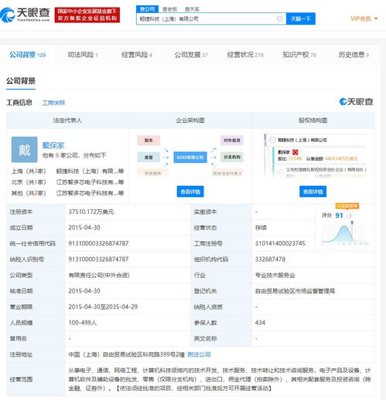
Task: Click 经营状态 value 存续
Action: click(261, 228)
